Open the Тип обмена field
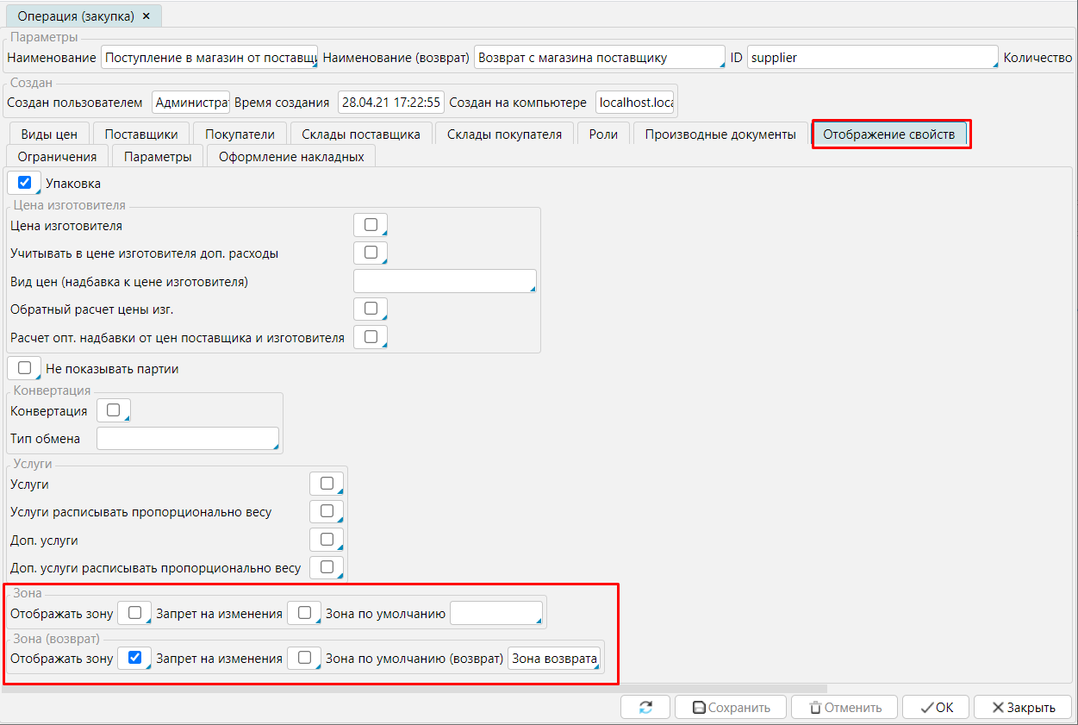The image size is (1078, 725). (188, 439)
